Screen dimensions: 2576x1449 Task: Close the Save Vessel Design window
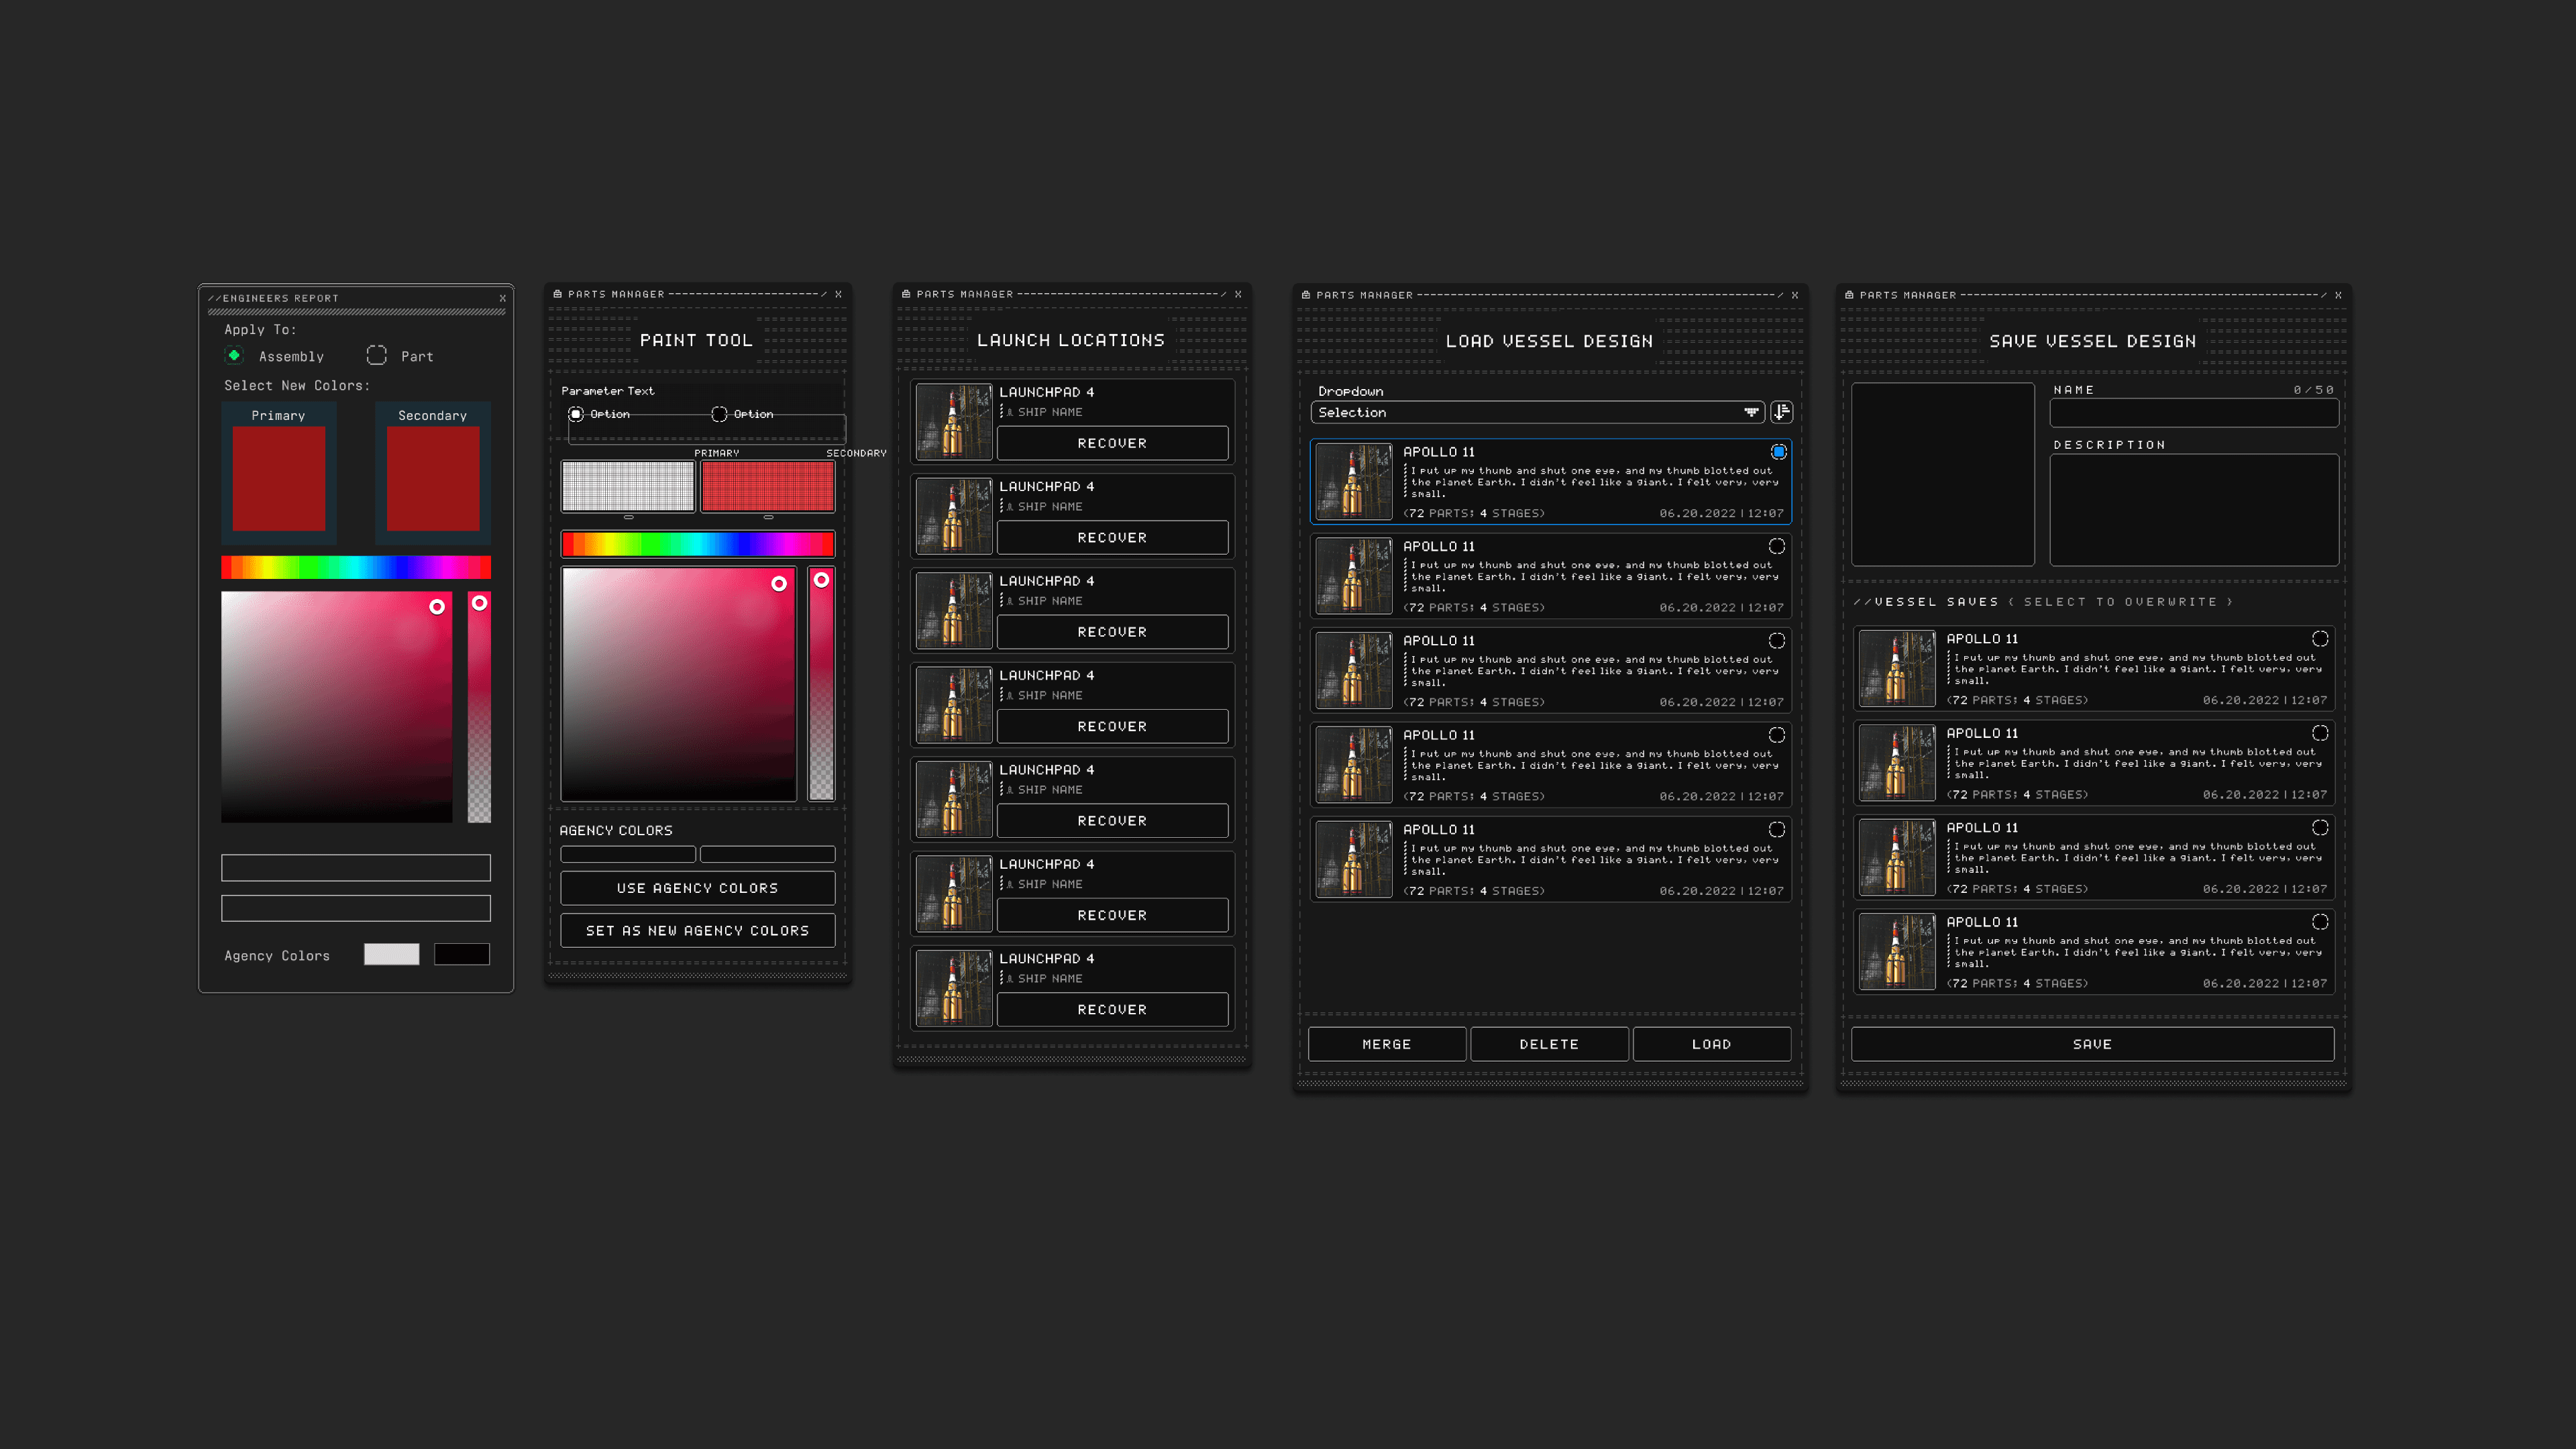2338,295
